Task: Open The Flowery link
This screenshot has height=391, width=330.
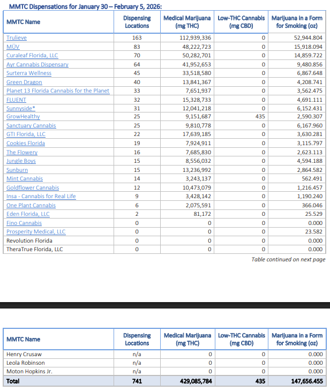Action: coord(22,152)
